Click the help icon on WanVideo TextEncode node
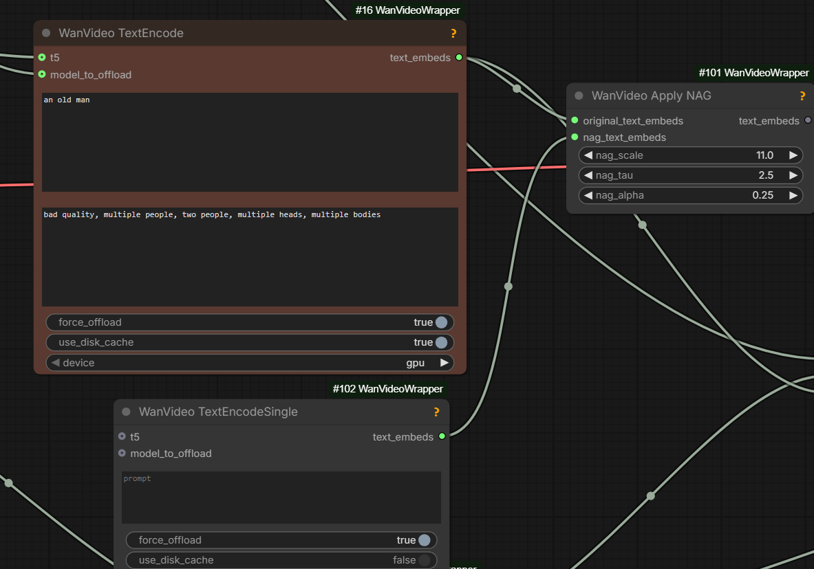 [x=453, y=33]
